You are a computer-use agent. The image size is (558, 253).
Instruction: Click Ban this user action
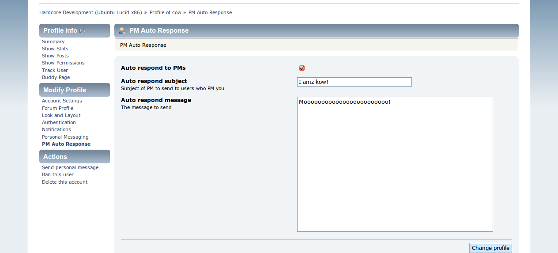57,174
